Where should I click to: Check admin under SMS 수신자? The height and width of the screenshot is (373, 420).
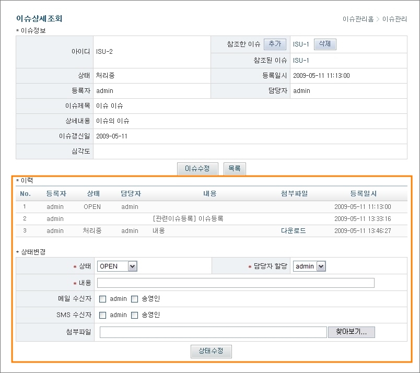click(x=102, y=316)
